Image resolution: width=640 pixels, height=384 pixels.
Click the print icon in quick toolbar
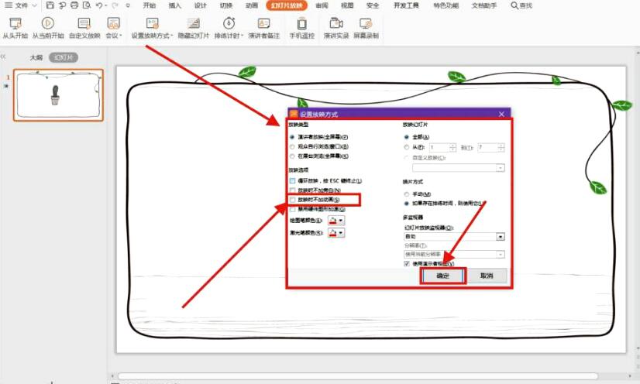click(74, 5)
